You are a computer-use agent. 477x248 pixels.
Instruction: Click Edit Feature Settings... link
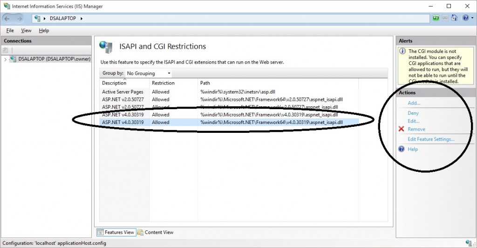[431, 139]
